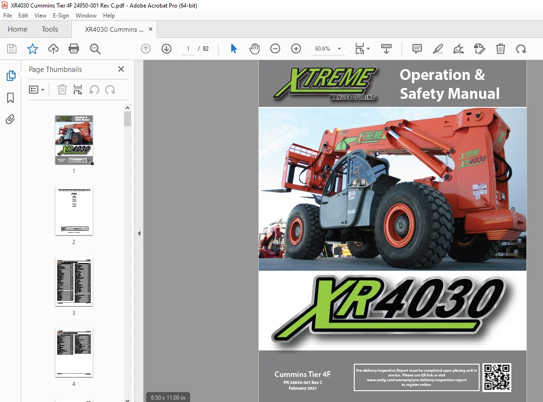Select the highlight text pen tool
Viewport: 543px width, 402px height.
click(x=438, y=49)
